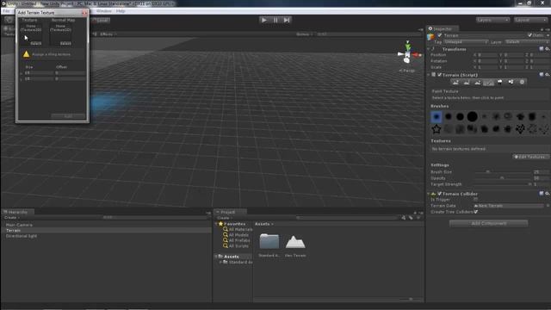551x310 pixels.
Task: Toggle the Static checkbox
Action: pos(530,35)
